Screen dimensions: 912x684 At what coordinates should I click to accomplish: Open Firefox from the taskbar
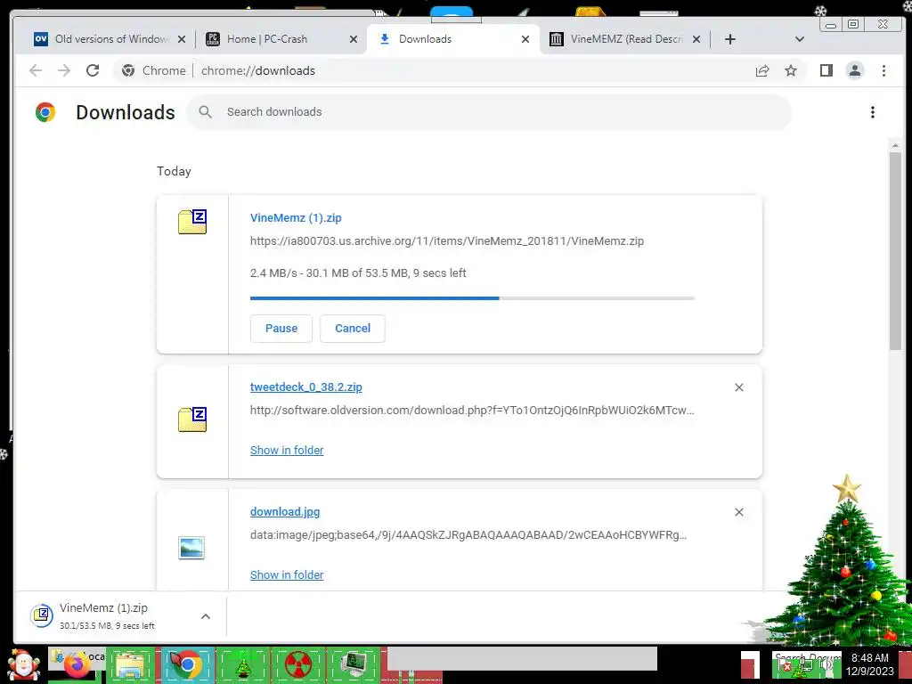point(77,664)
